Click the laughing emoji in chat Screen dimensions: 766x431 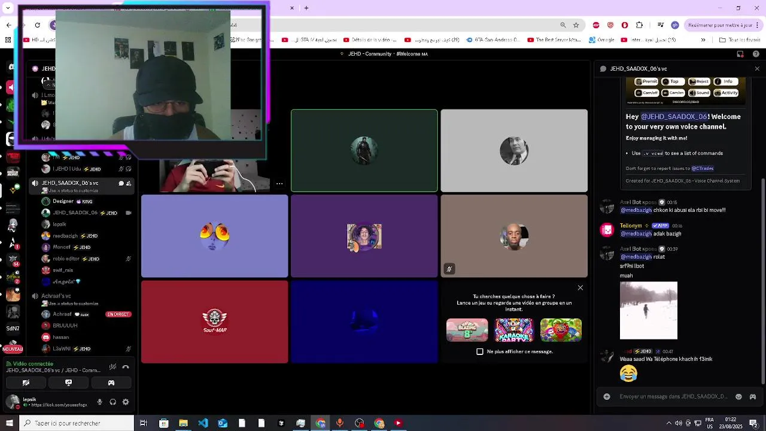628,374
